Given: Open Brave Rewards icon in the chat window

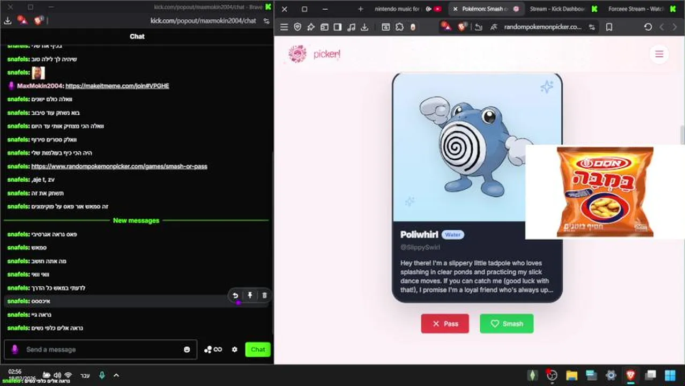Looking at the screenshot, I should pyautogui.click(x=23, y=20).
